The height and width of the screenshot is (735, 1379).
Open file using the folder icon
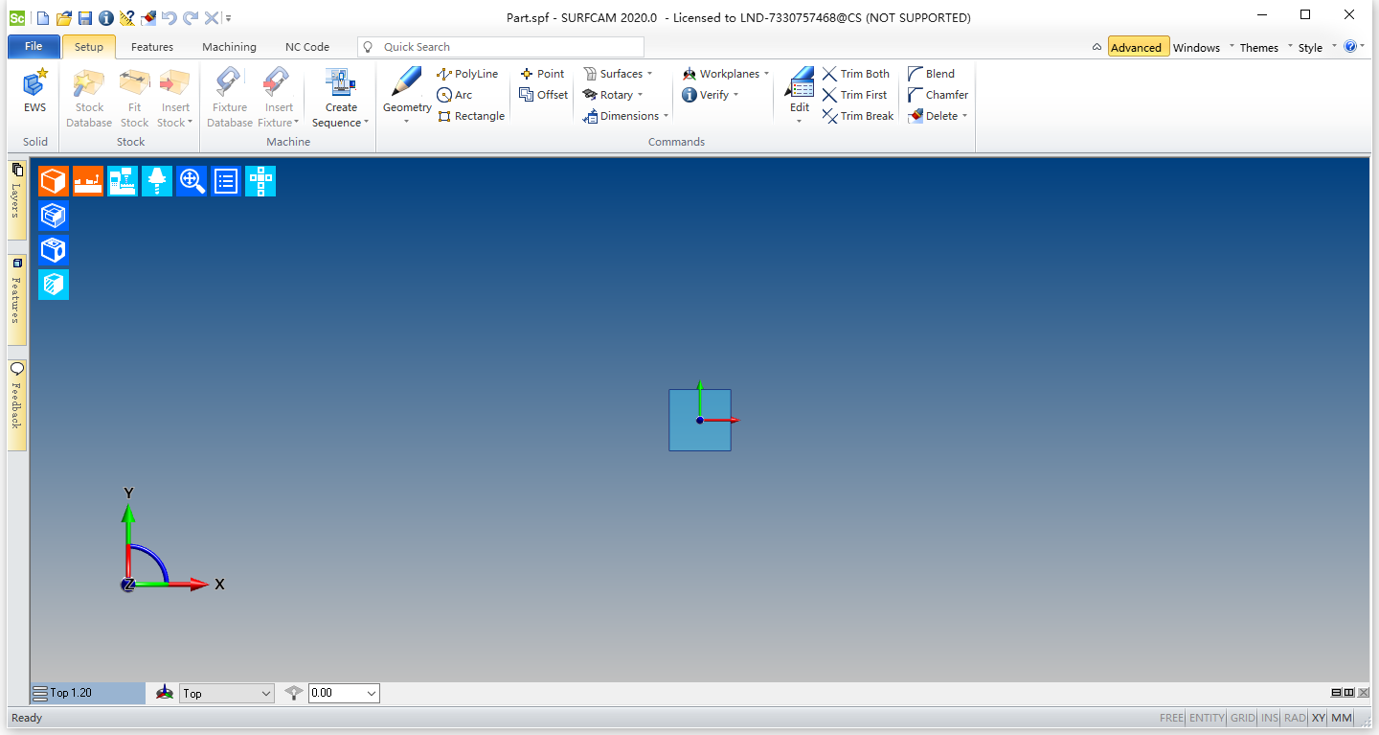(x=64, y=17)
